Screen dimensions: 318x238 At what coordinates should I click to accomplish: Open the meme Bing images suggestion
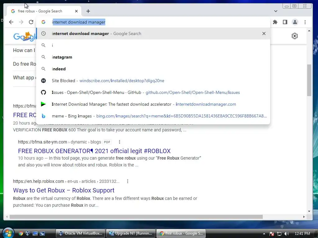[153, 116]
